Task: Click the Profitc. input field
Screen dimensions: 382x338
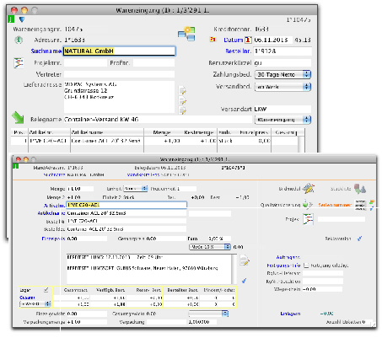Action: coord(153,63)
